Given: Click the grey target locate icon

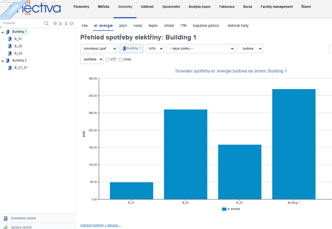Looking at the screenshot, I should pyautogui.click(x=55, y=23).
